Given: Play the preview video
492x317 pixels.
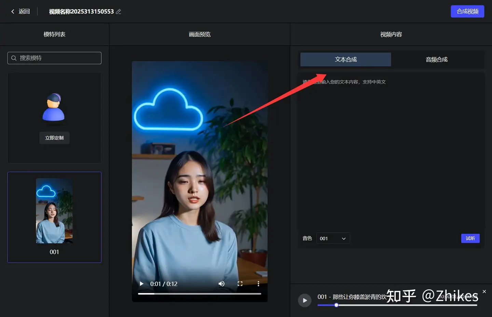Looking at the screenshot, I should 141,284.
